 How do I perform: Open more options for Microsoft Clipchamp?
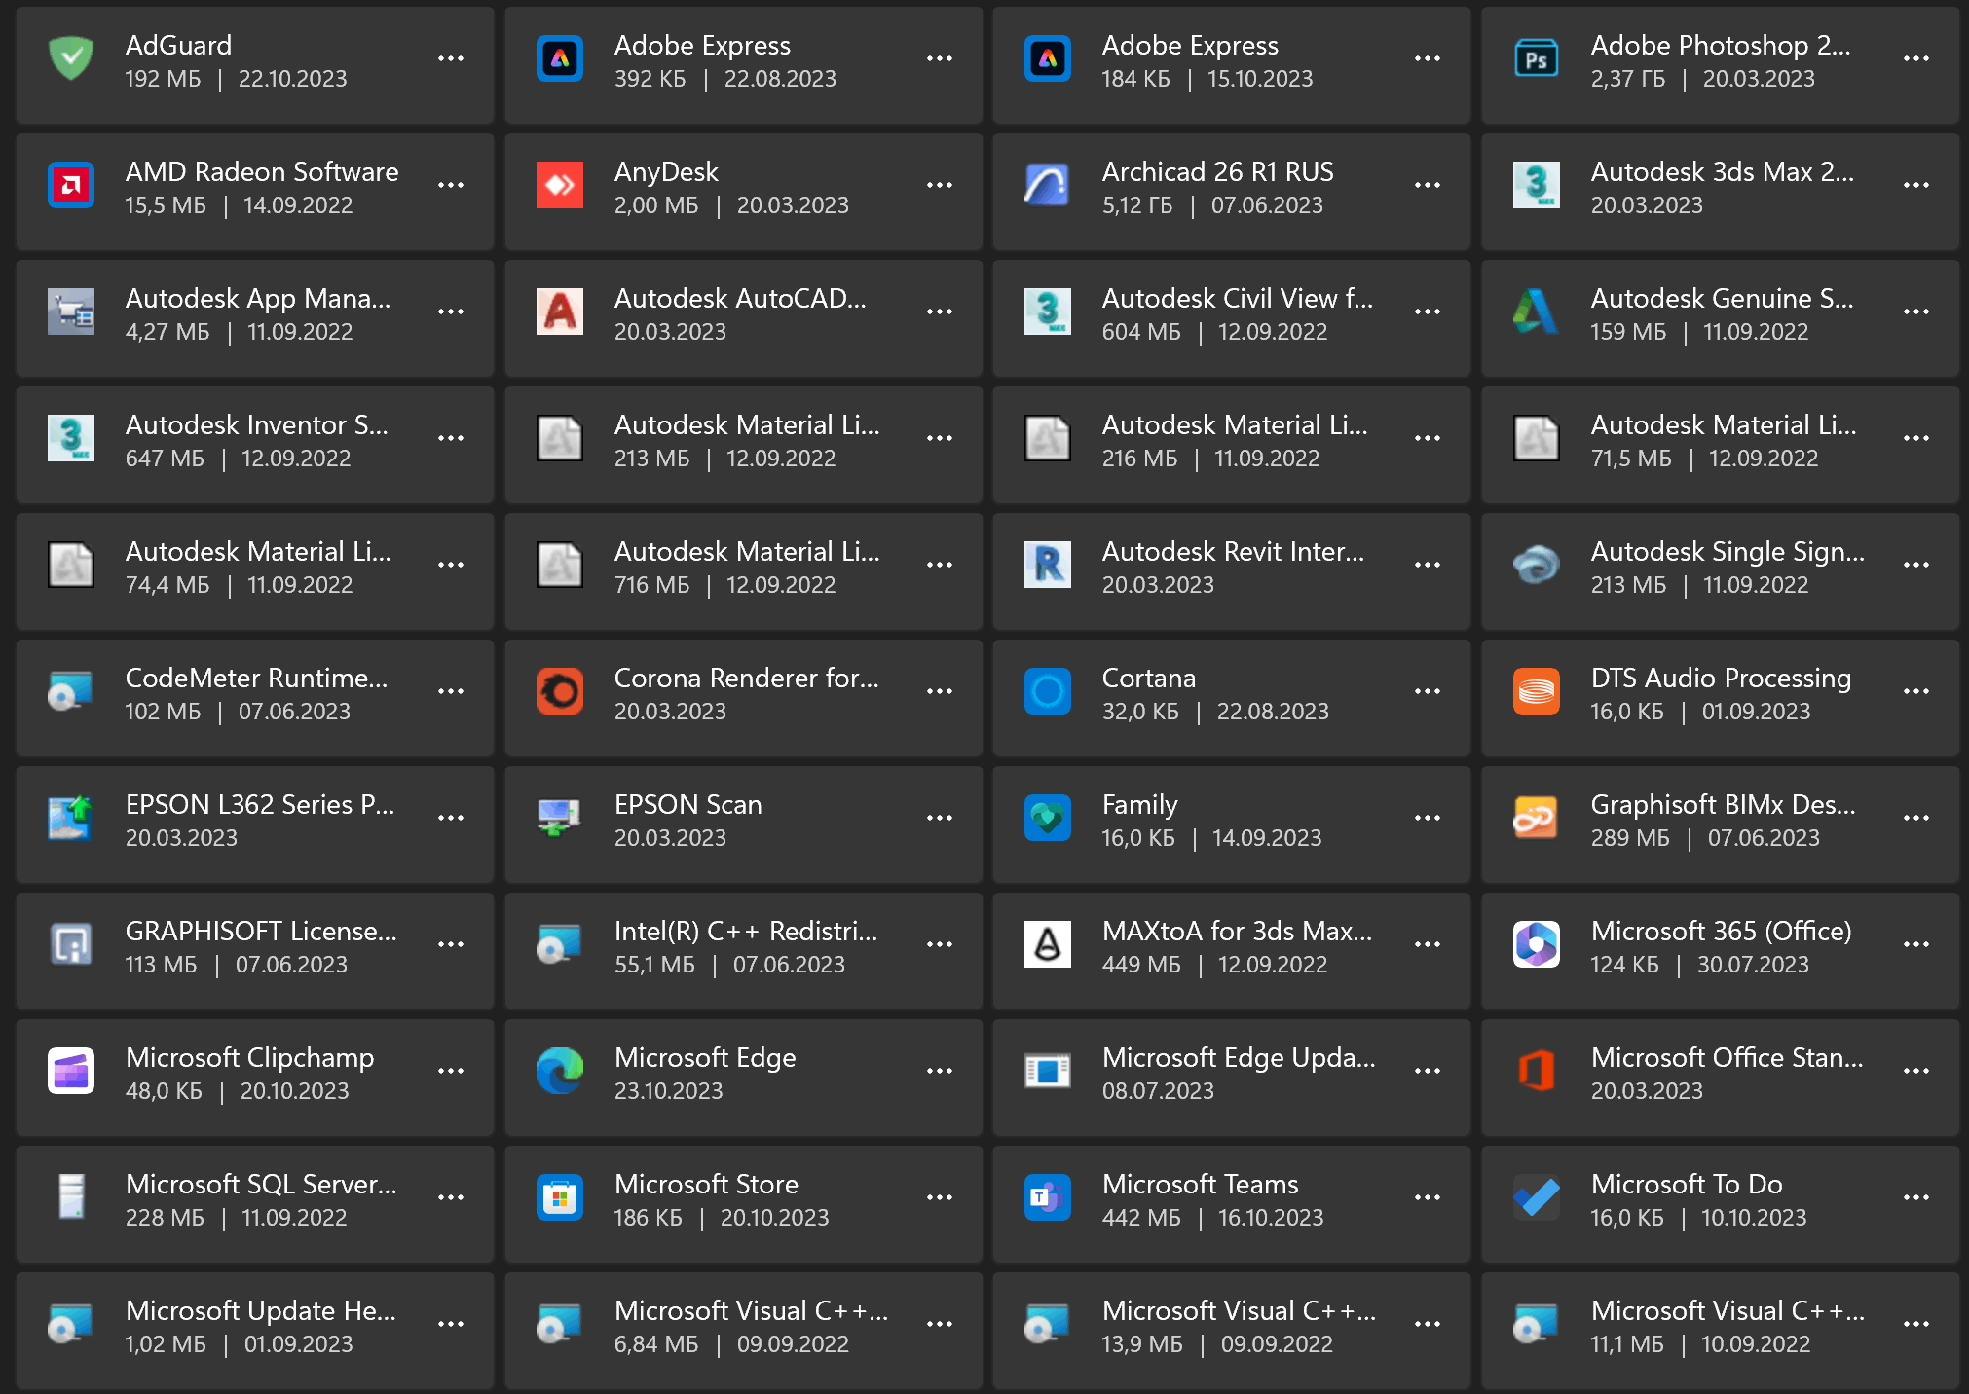click(451, 1072)
